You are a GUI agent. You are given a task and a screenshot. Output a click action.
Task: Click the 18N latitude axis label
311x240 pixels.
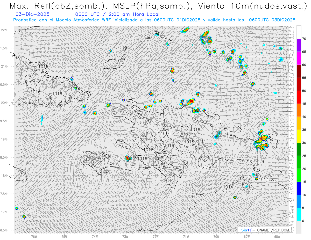tap(4, 176)
